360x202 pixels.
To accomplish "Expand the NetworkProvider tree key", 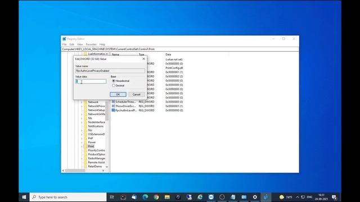I will click(82, 106).
